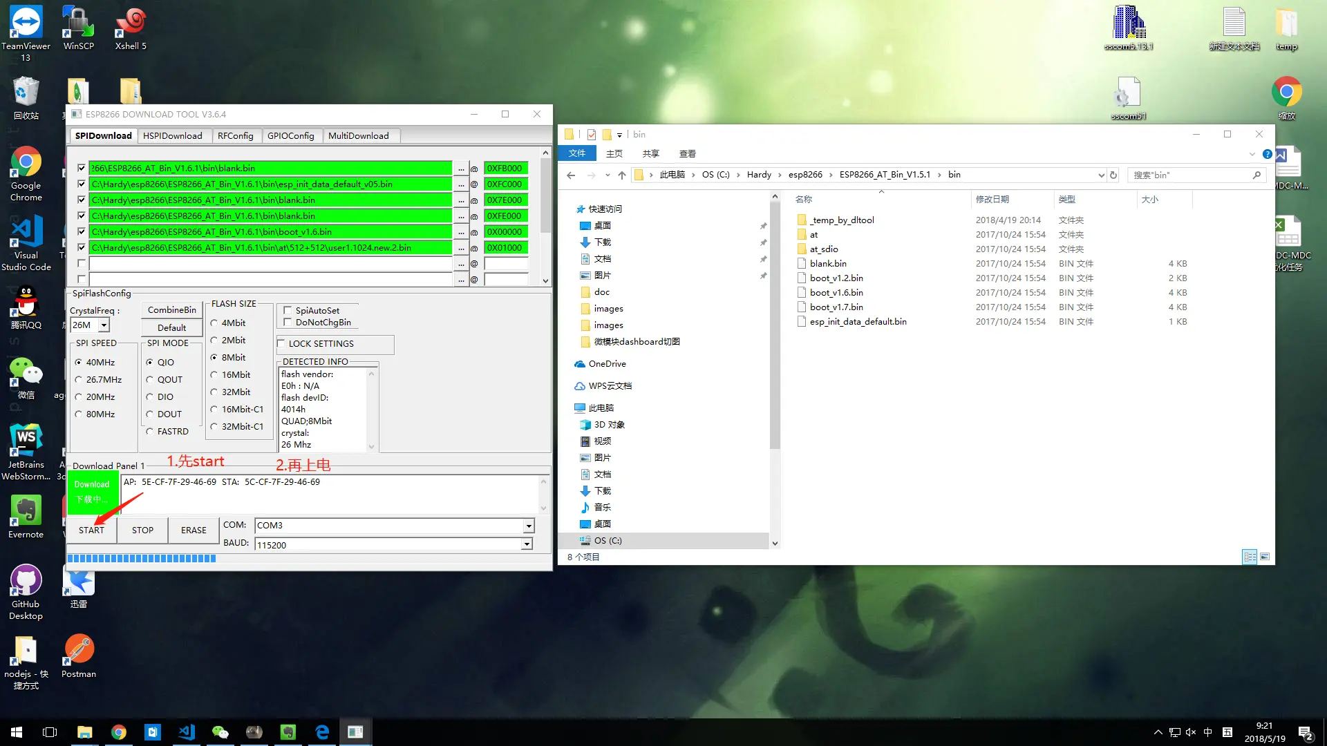Browse file for boot_v1.6.bin row
The width and height of the screenshot is (1327, 746).
(x=461, y=232)
